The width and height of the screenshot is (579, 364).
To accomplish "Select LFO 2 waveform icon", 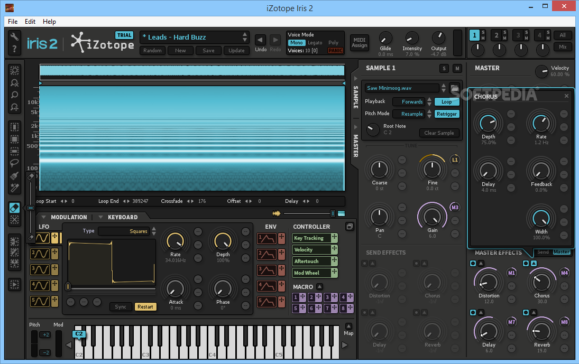I will [40, 254].
